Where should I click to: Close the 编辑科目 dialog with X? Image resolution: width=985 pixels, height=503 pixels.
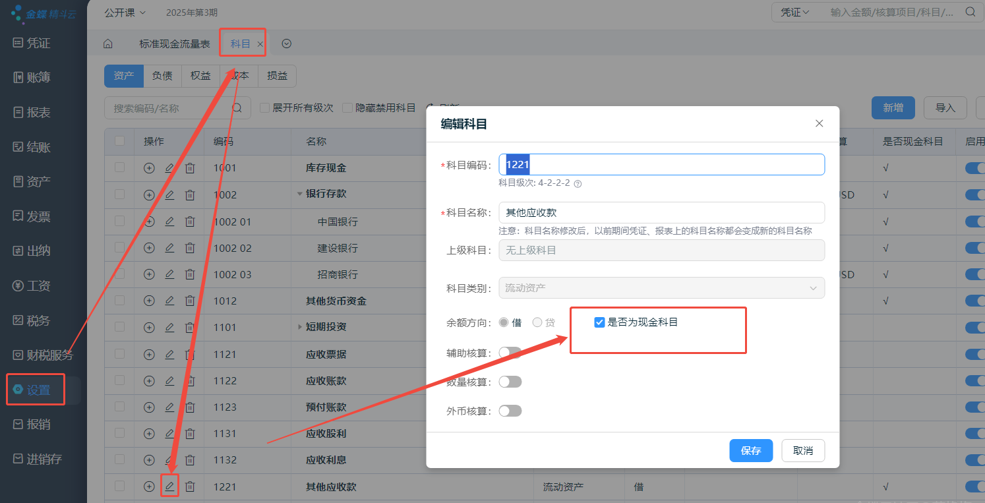pyautogui.click(x=819, y=123)
